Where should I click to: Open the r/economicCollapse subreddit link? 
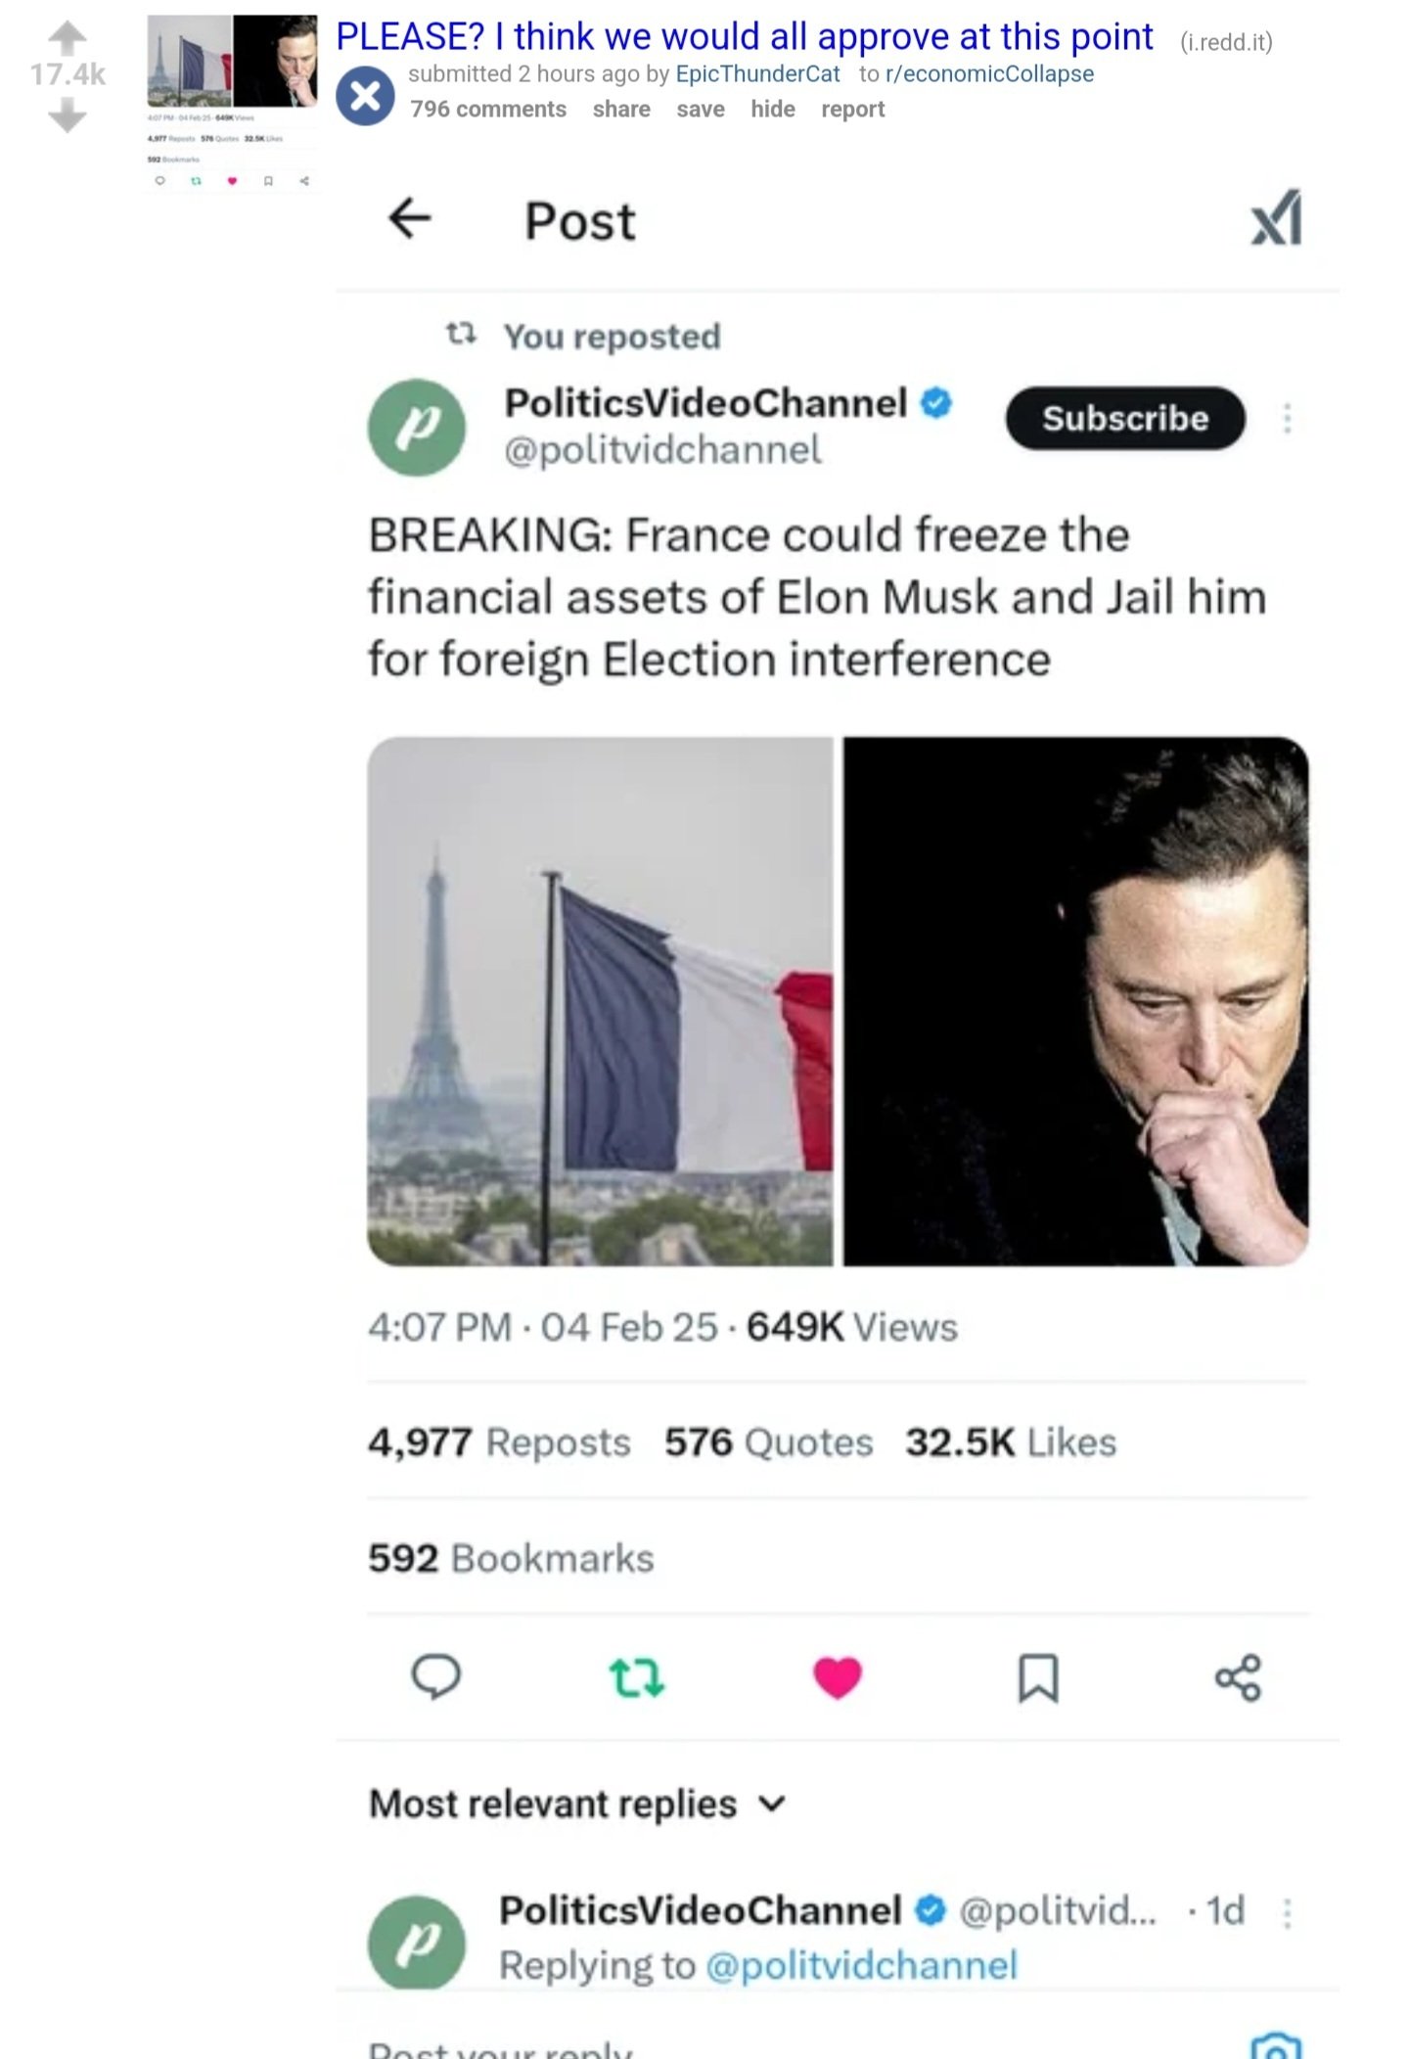[x=989, y=74]
